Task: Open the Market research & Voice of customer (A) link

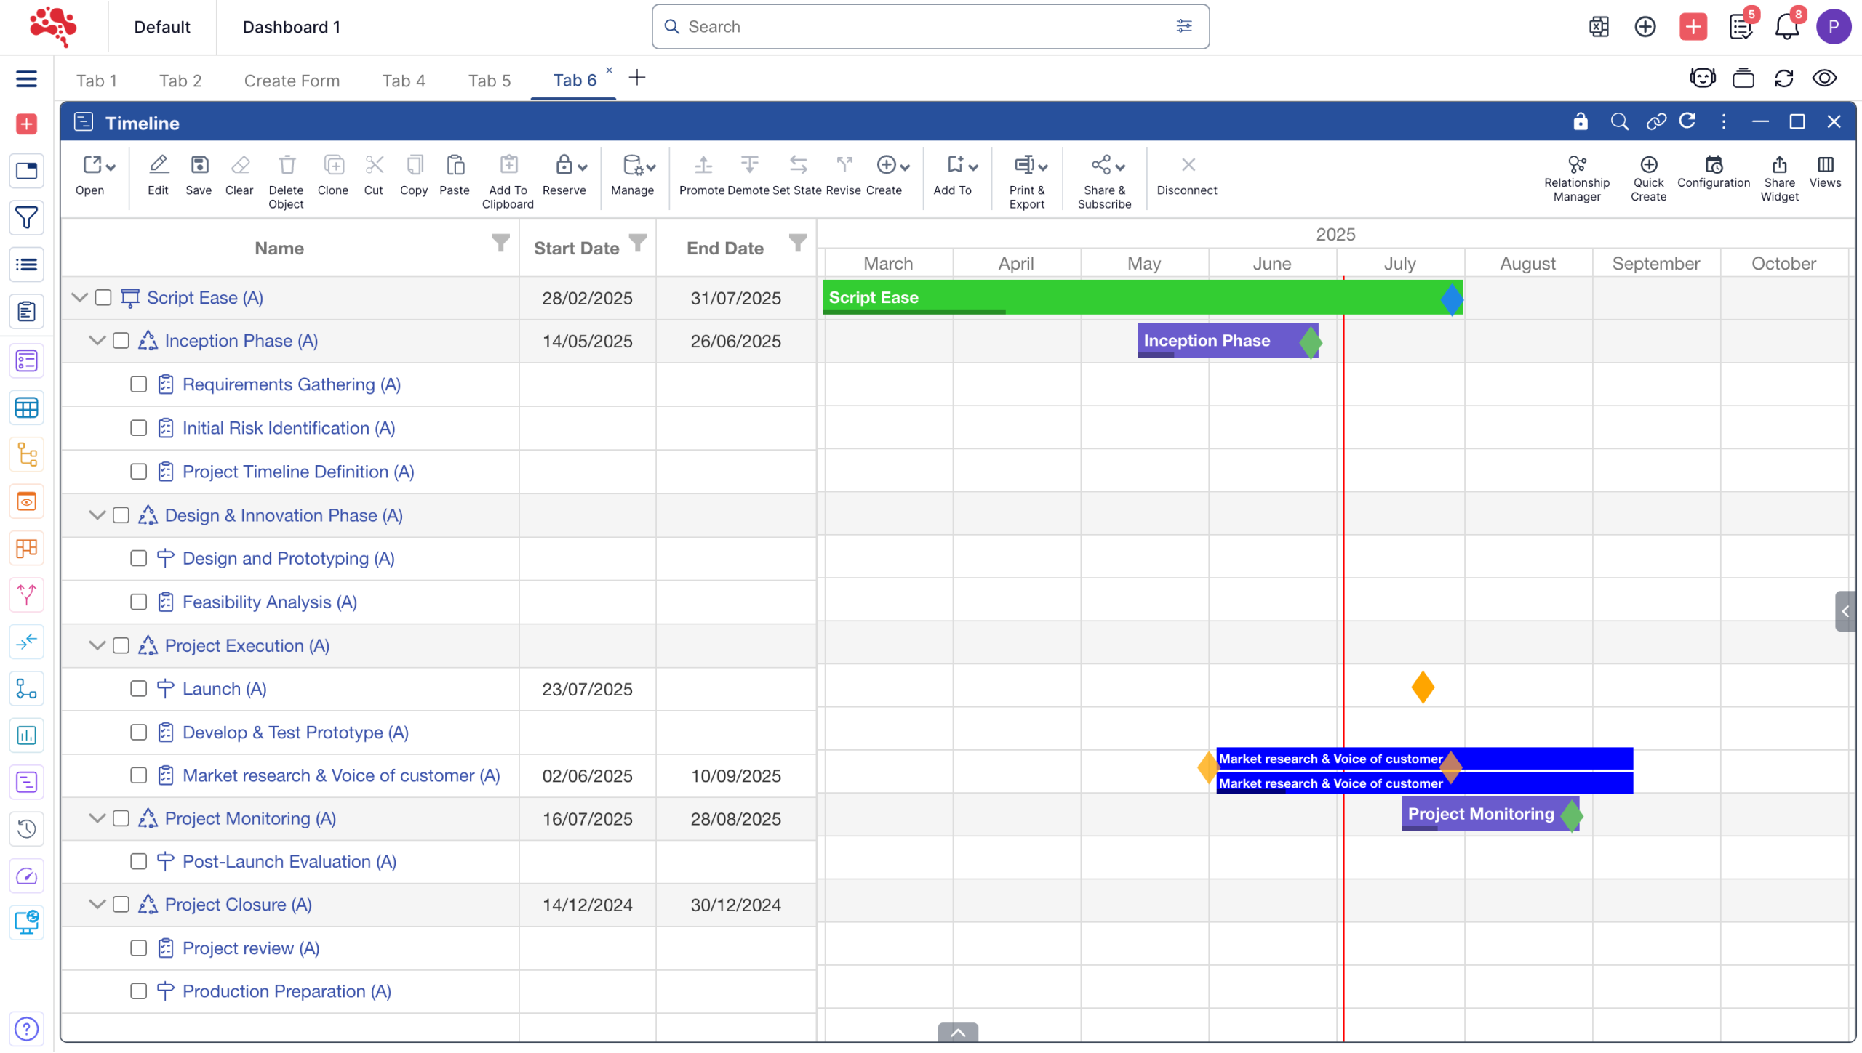Action: click(340, 776)
